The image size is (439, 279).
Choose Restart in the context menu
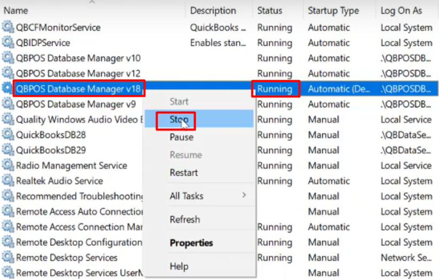coord(199,173)
